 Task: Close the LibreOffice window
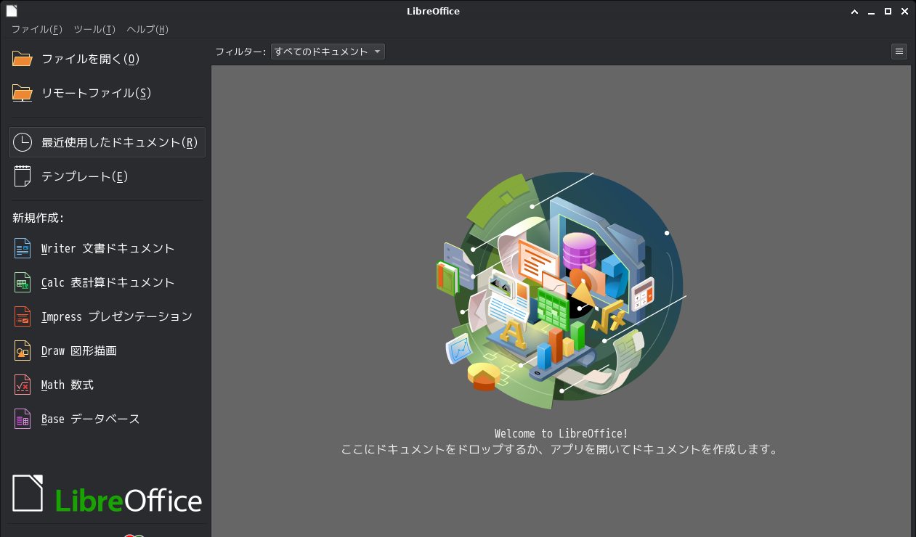tap(904, 11)
